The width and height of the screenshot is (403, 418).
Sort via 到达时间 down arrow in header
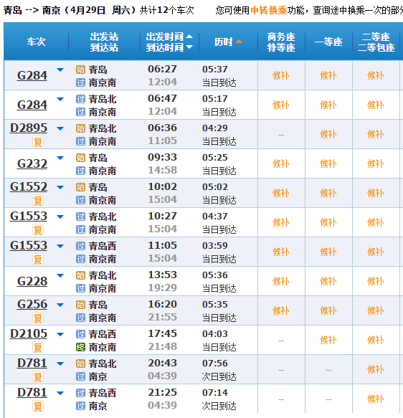click(x=189, y=47)
